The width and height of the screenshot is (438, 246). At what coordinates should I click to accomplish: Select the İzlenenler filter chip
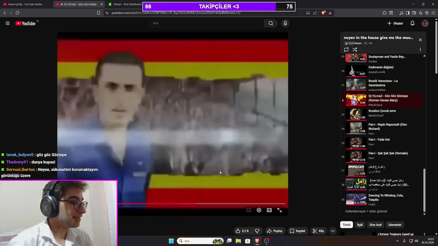[395, 225]
